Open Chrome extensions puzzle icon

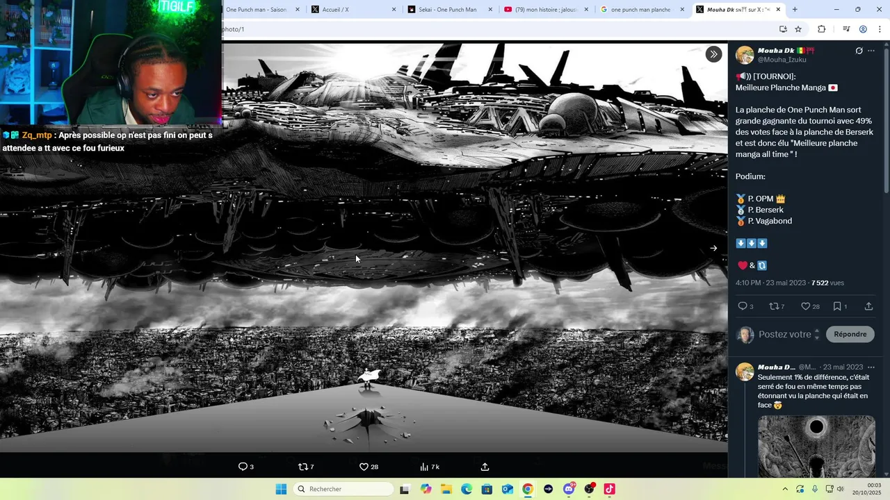point(822,29)
